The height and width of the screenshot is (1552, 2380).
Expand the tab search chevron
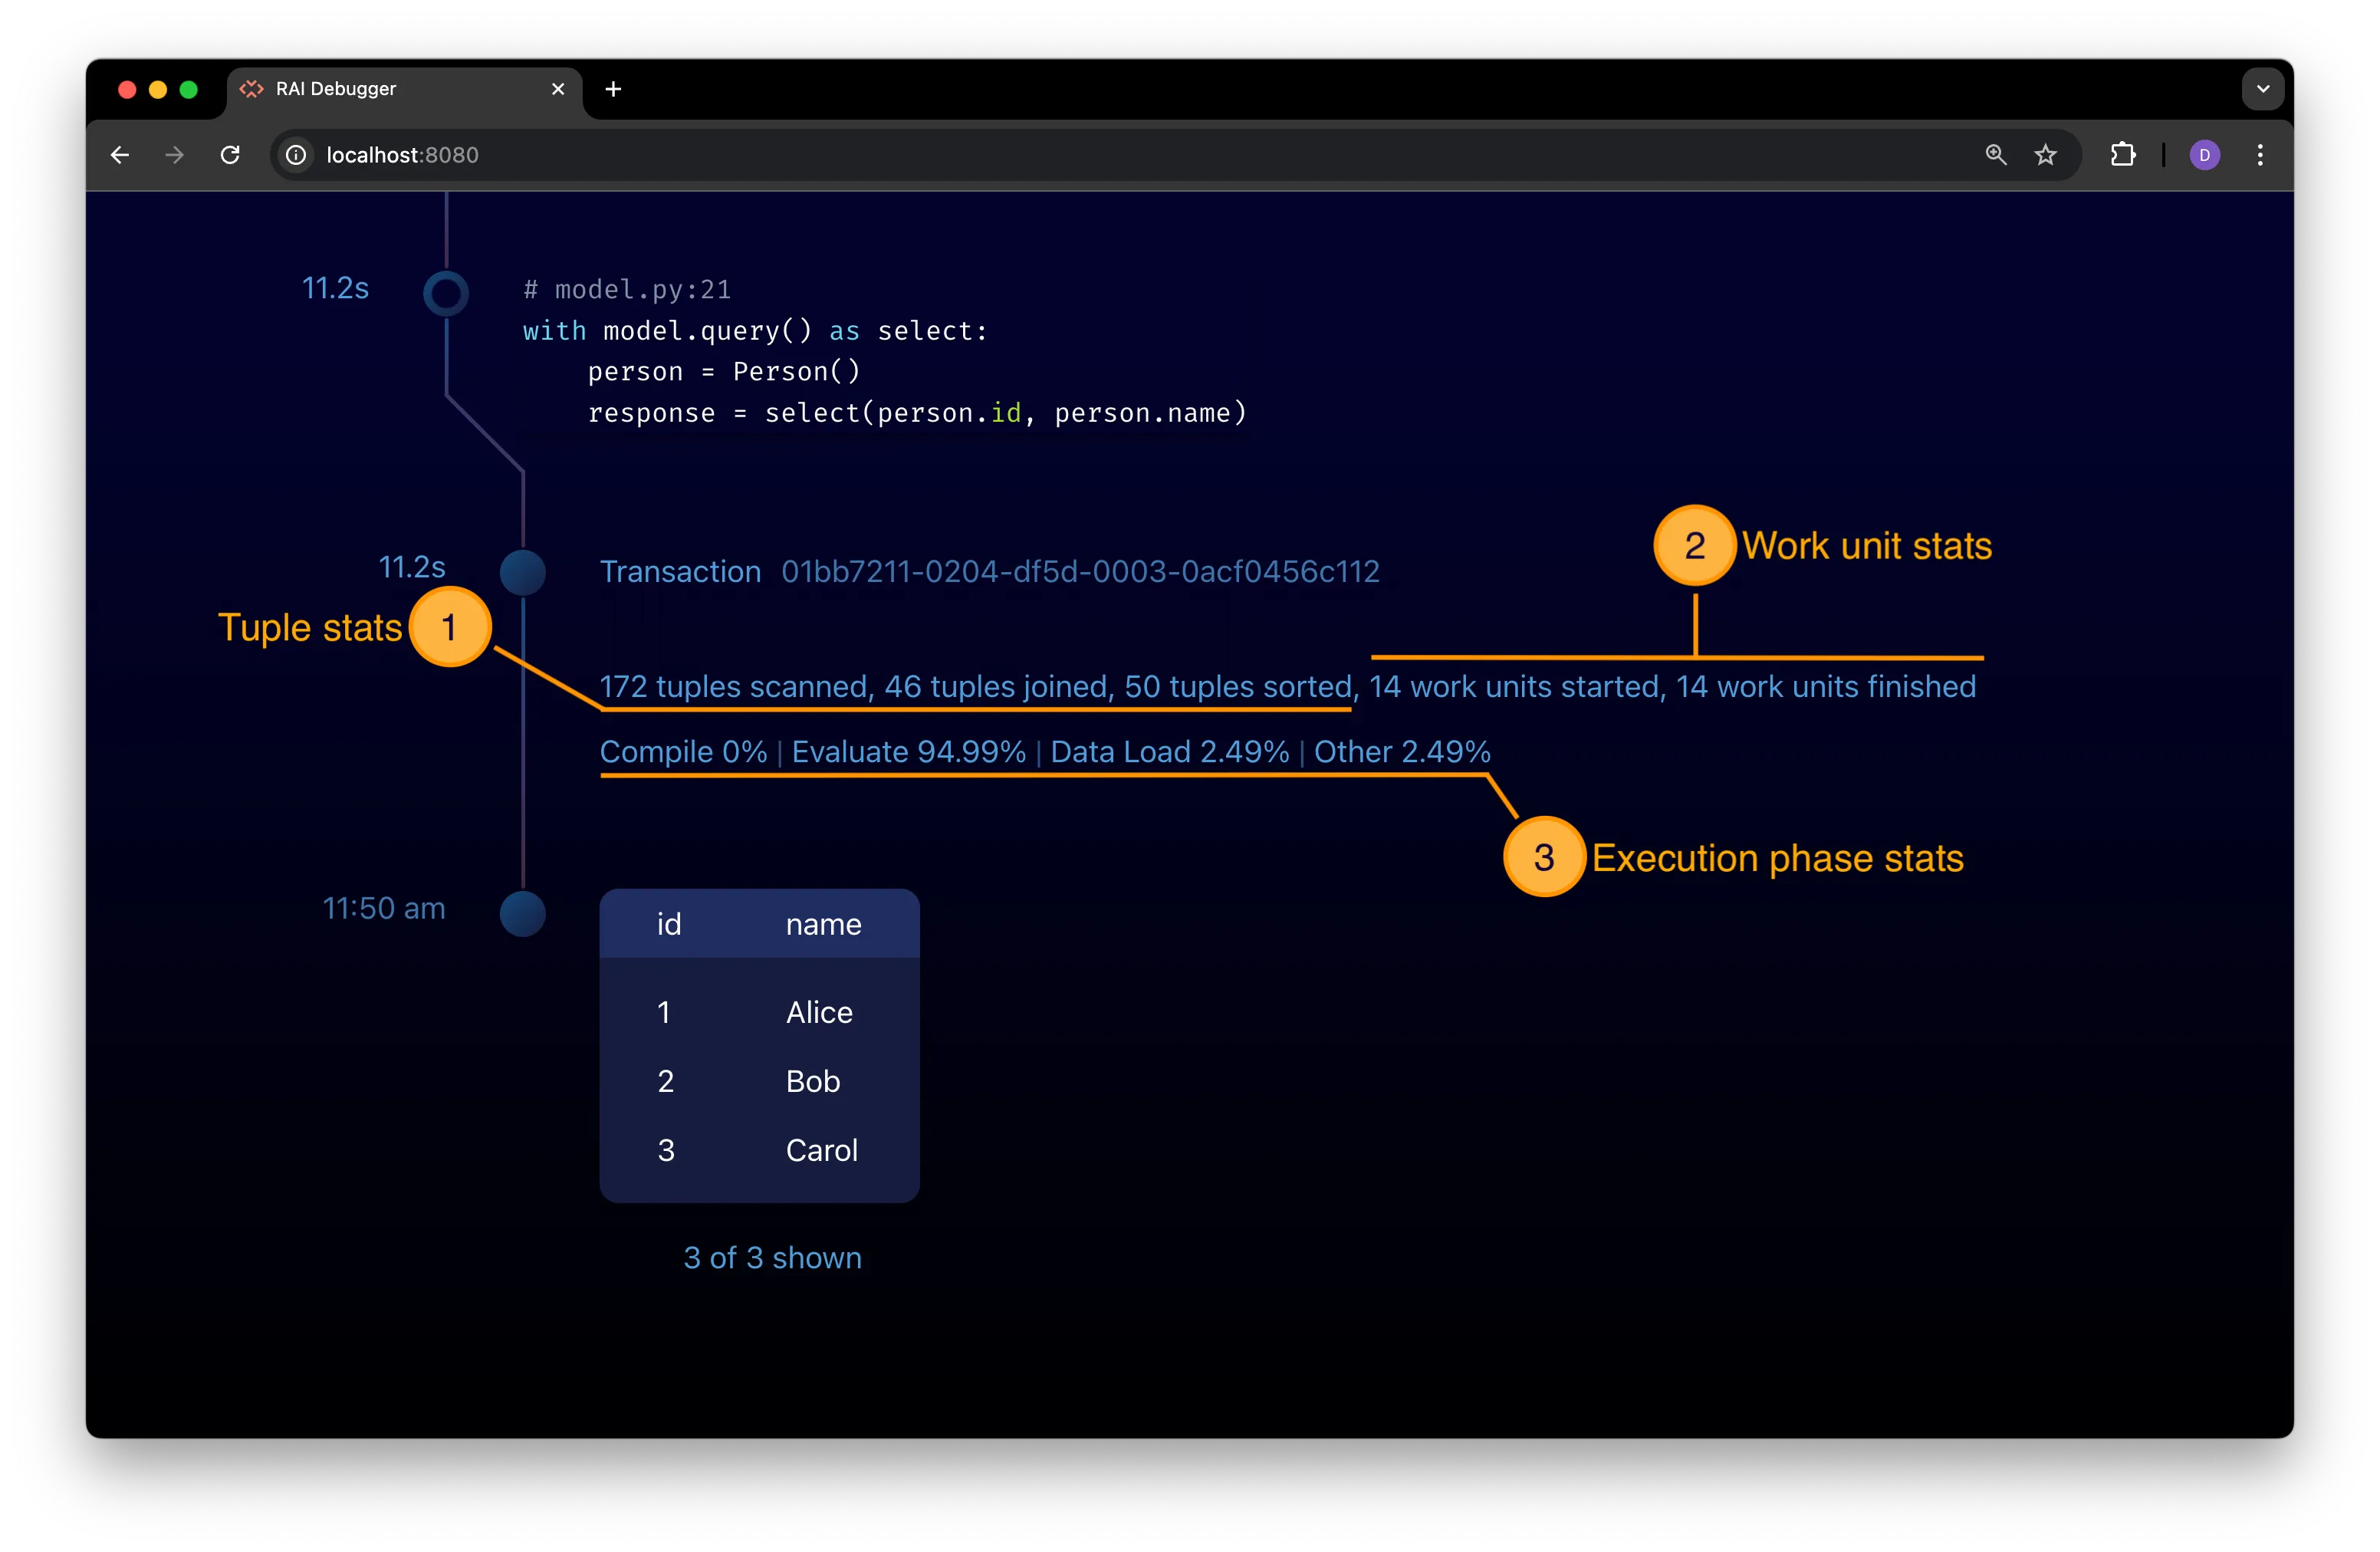tap(2262, 89)
